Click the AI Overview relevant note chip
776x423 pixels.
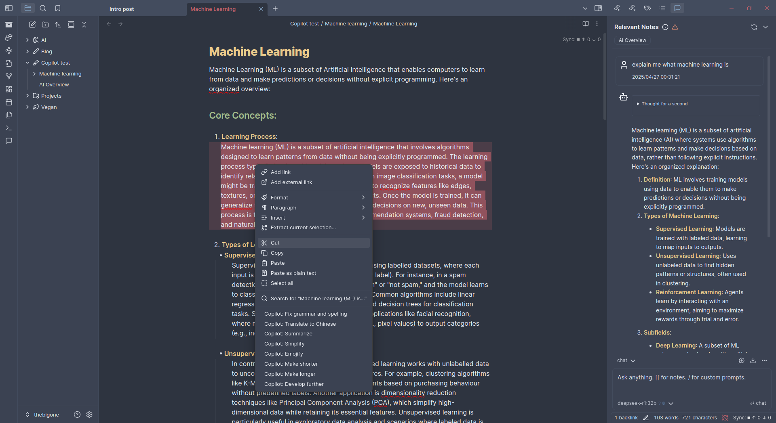632,40
